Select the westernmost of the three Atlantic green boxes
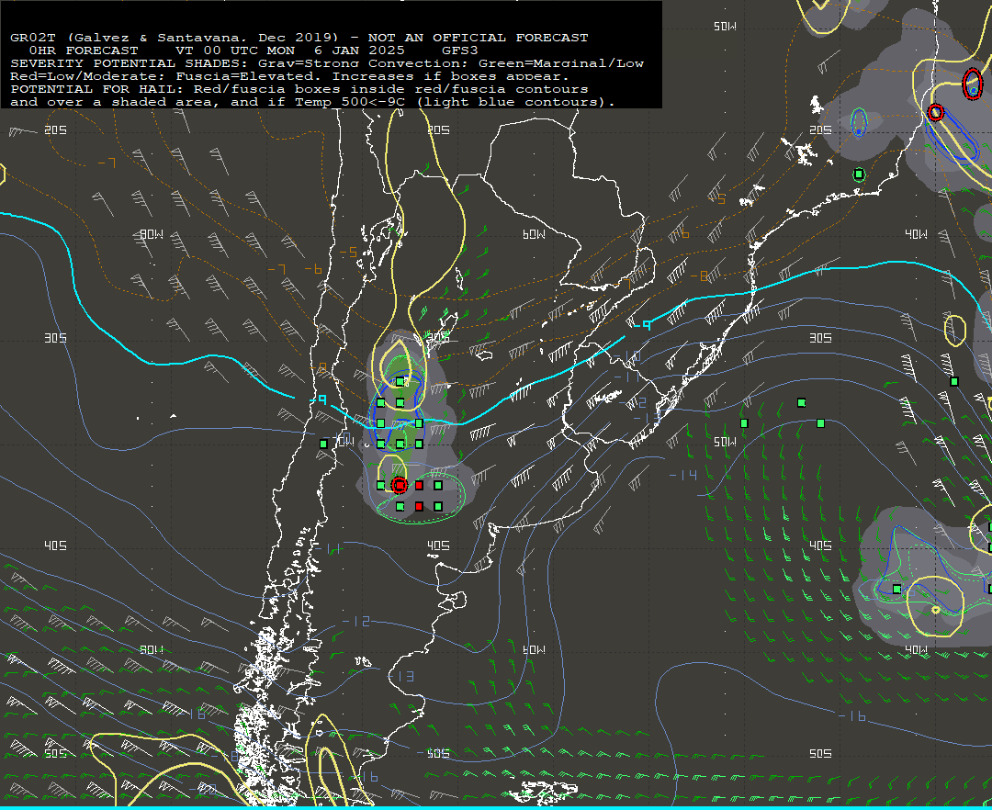The height and width of the screenshot is (810, 992). tap(744, 423)
